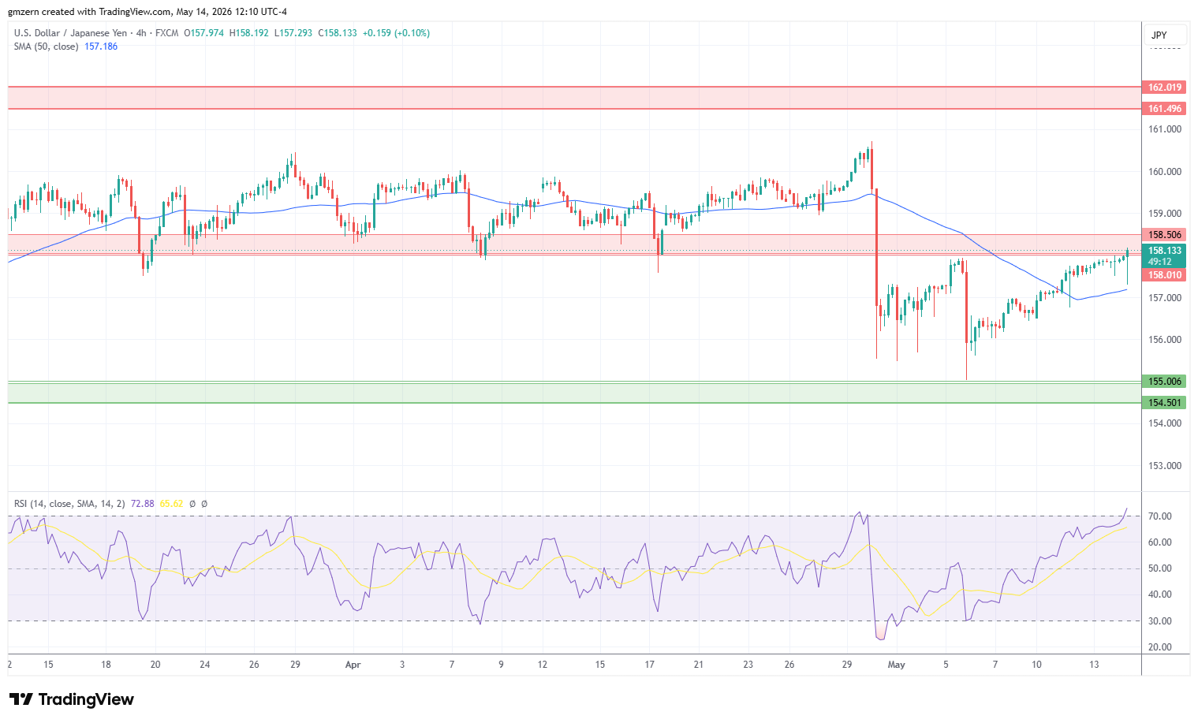The height and width of the screenshot is (723, 1198).
Task: Click the 162.019 resistance price label
Action: [x=1164, y=88]
